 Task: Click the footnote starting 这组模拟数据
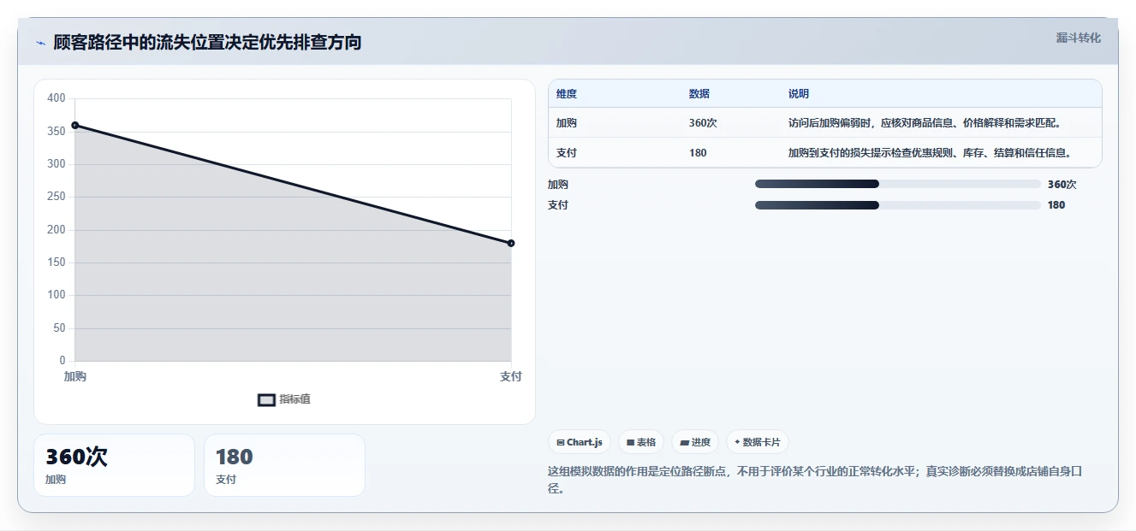click(816, 480)
